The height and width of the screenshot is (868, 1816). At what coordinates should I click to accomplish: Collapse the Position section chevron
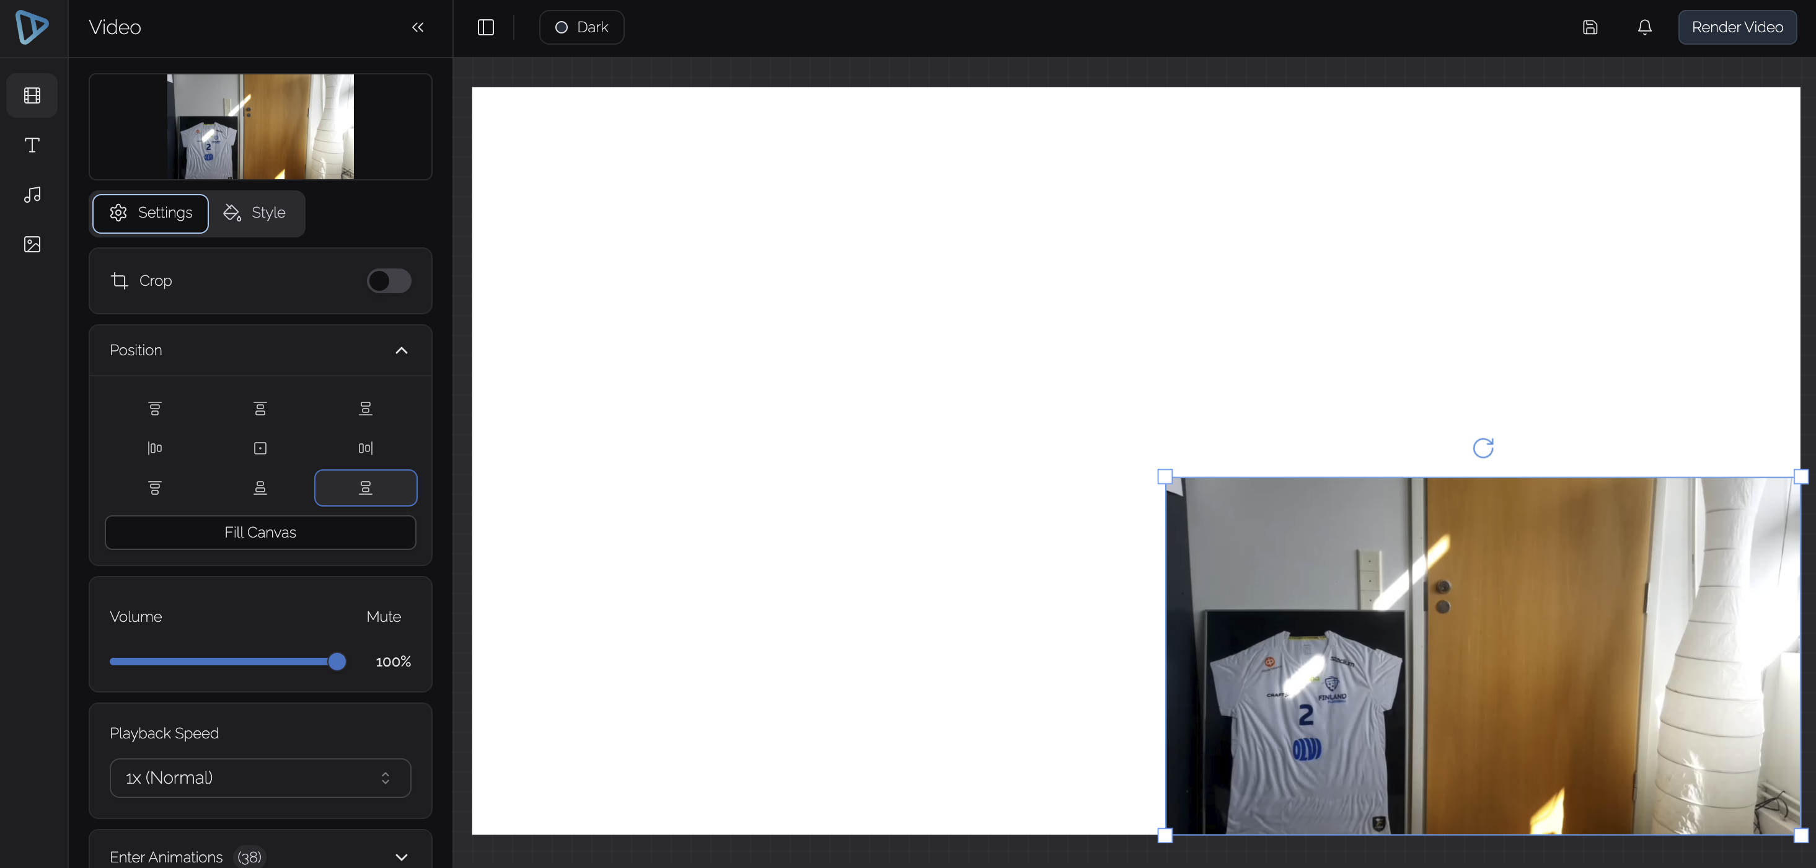point(401,350)
